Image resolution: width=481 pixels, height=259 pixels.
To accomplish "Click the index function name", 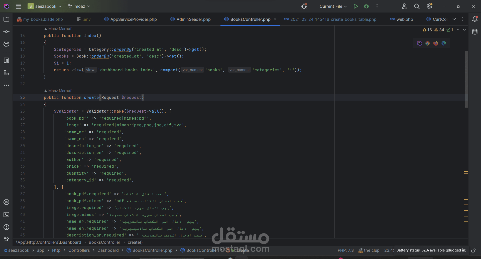I will (90, 36).
